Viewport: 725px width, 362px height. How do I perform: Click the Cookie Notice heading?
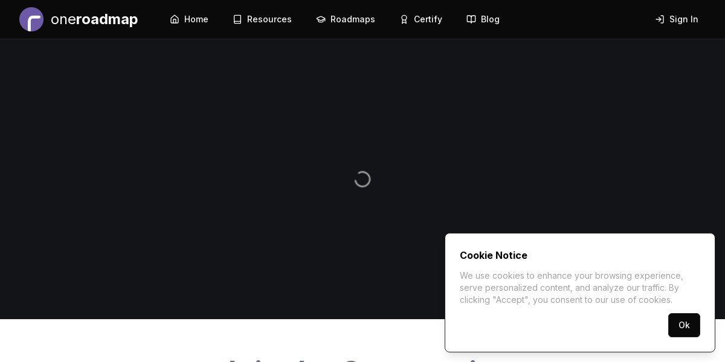point(494,255)
